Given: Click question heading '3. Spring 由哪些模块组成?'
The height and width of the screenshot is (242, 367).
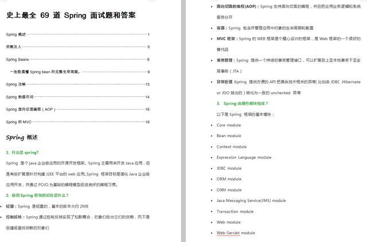Looking at the screenshot, I should [x=242, y=103].
